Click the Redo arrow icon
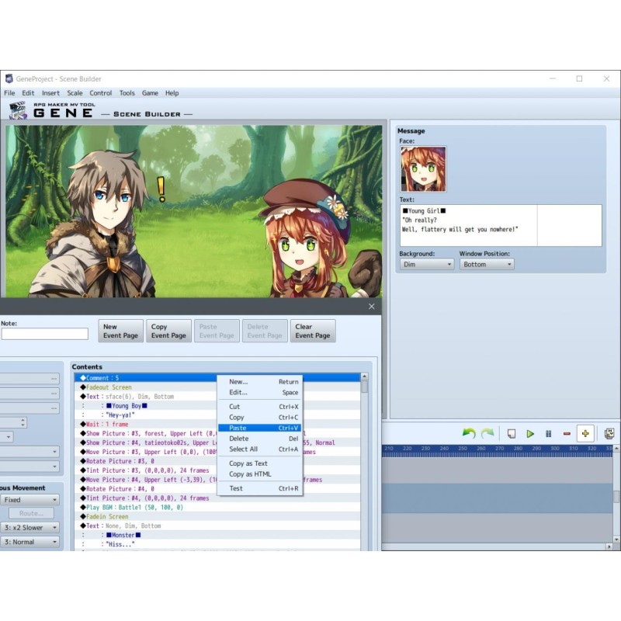Image resolution: width=621 pixels, height=621 pixels. [x=487, y=433]
